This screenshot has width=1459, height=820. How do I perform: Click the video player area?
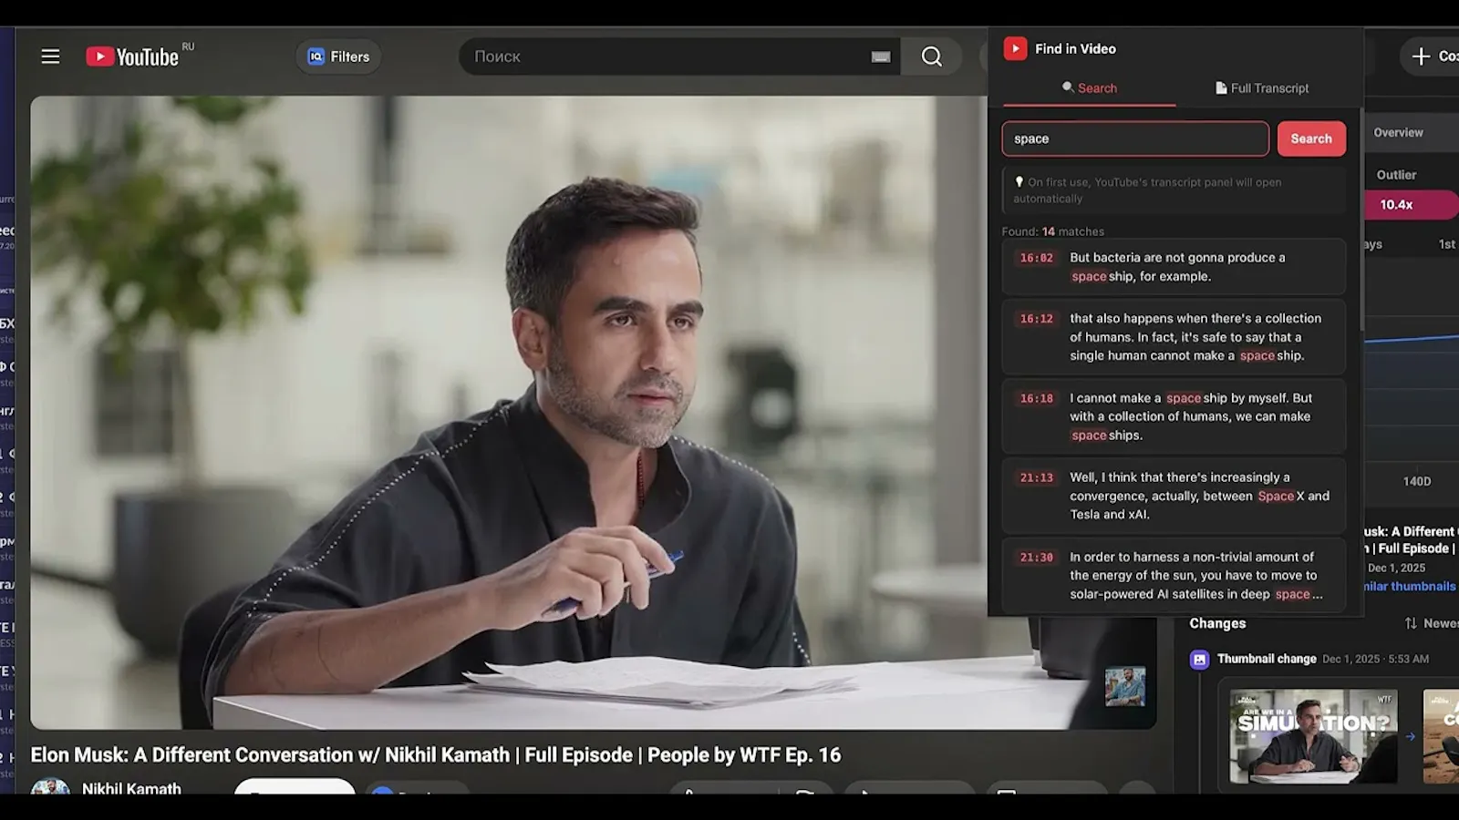(593, 412)
